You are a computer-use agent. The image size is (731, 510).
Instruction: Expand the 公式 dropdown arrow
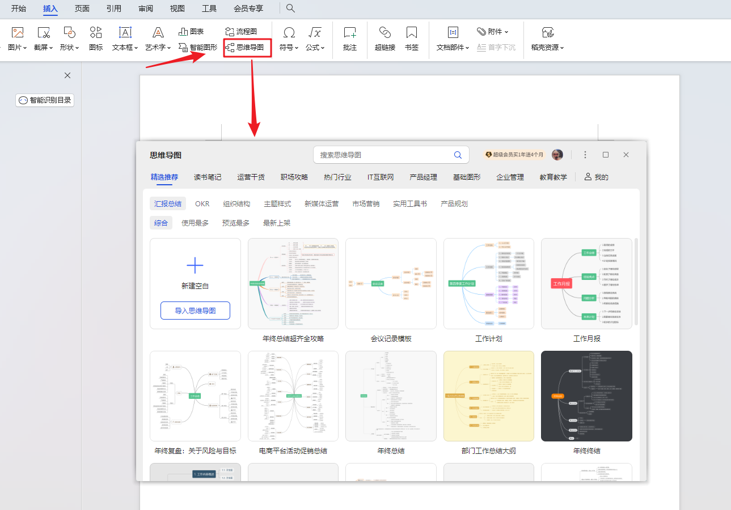click(323, 48)
